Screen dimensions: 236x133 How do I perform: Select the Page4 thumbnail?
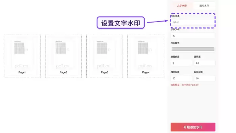(146, 56)
